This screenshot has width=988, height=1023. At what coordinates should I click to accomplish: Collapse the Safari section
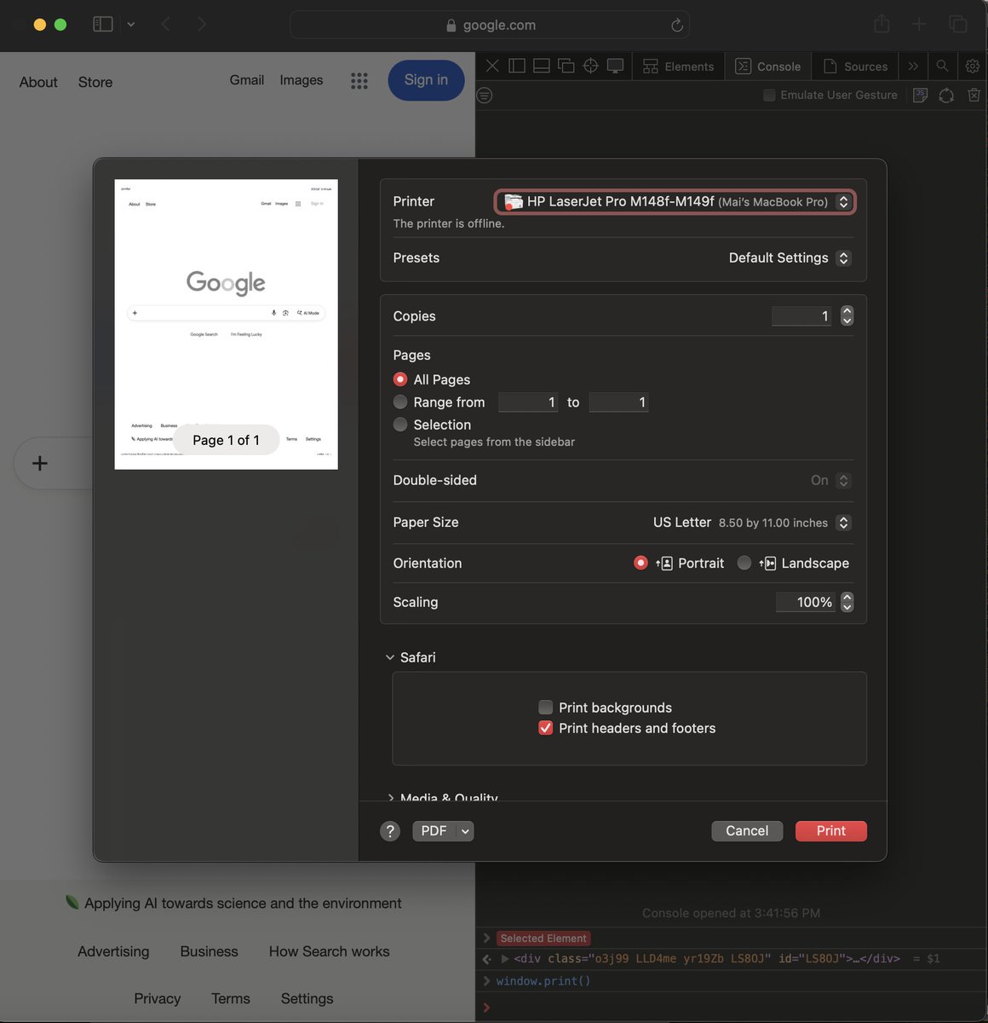[390, 657]
